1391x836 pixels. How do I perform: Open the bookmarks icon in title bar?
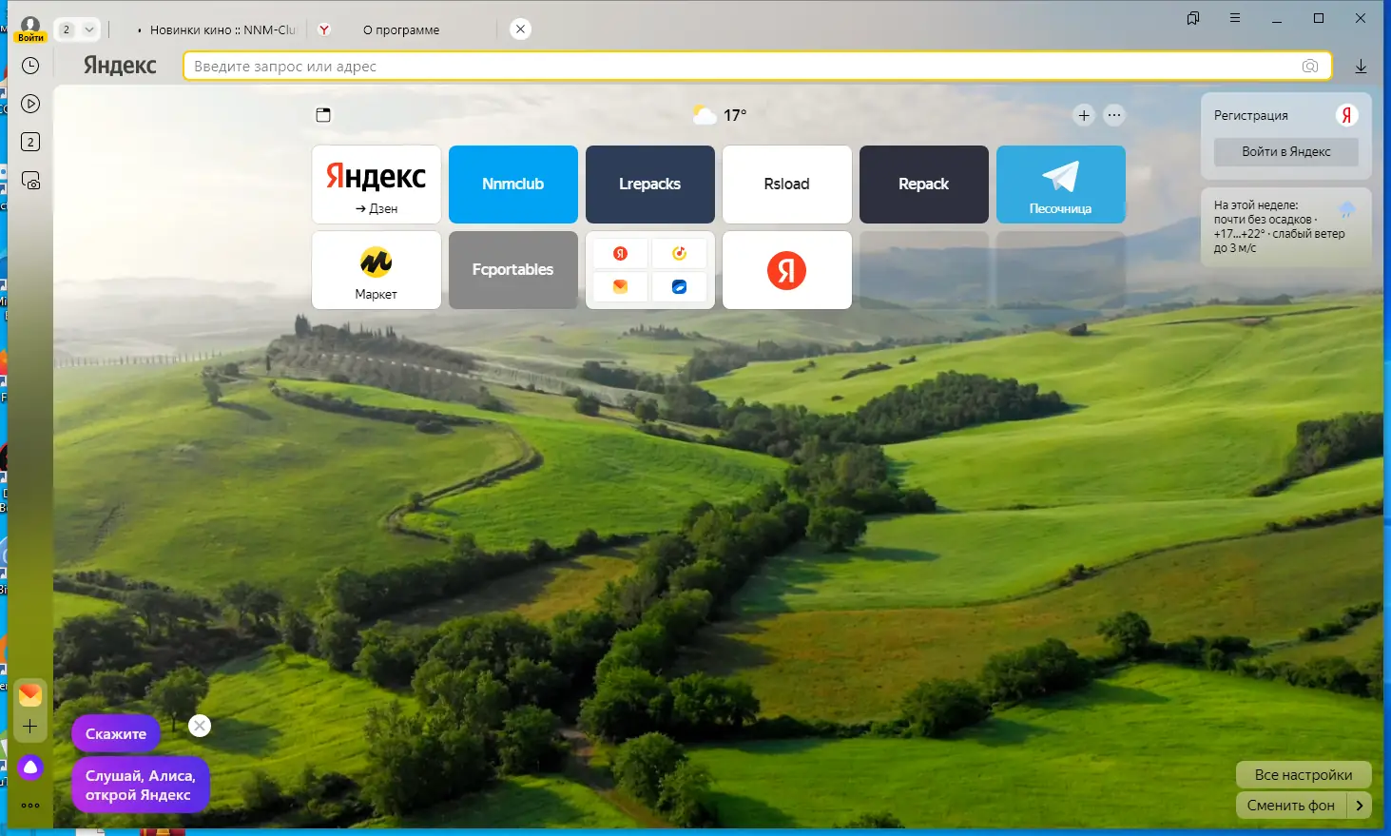pos(1193,18)
